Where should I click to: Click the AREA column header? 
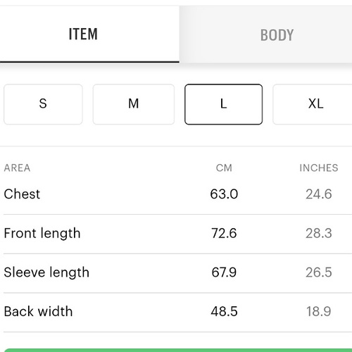17,168
